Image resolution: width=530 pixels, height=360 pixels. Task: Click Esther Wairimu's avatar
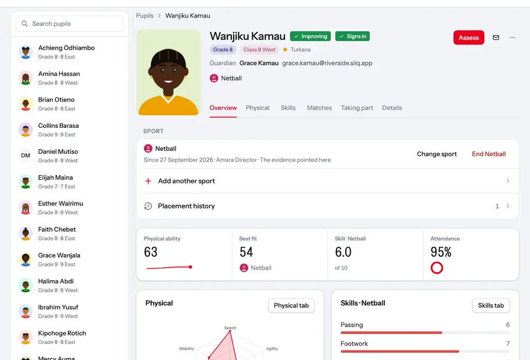click(26, 207)
